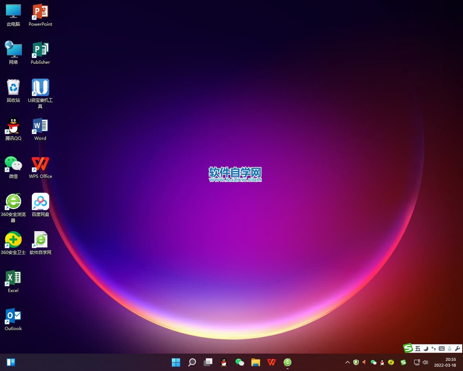Click the Excel desktop shortcut
Image resolution: width=463 pixels, height=371 pixels.
pyautogui.click(x=13, y=278)
